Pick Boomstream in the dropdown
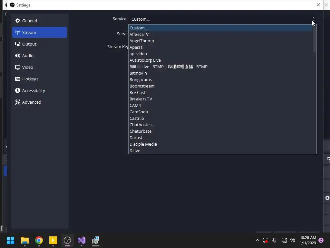 pyautogui.click(x=220, y=86)
